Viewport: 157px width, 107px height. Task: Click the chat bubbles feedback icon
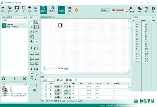click(139, 8)
